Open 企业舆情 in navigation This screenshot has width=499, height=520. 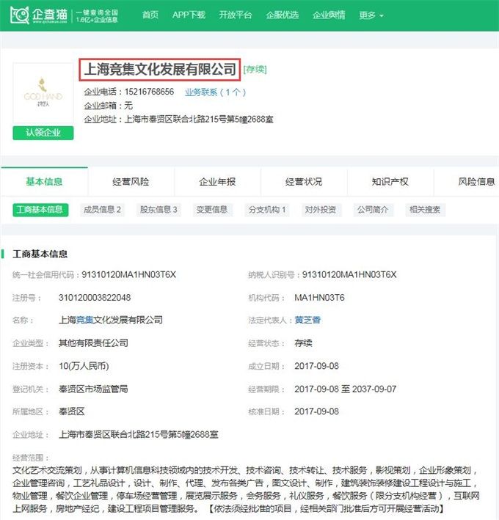click(x=329, y=15)
